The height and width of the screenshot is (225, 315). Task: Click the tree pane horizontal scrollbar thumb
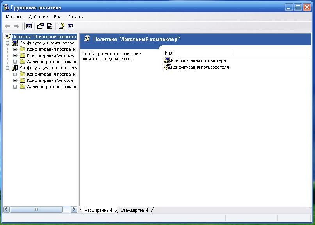[x=36, y=209]
